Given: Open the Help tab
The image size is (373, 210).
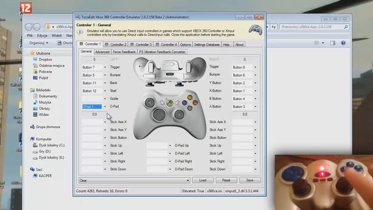Looking at the screenshot, I should [226, 44].
